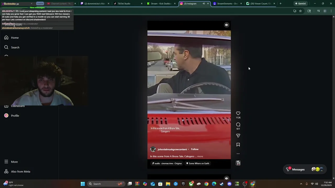Click install app icon in address bar

point(295,11)
